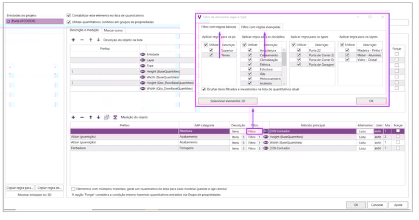This screenshot has height=220, width=419.
Task: Click 'Copiar regra de...' button
Action: (x=49, y=188)
